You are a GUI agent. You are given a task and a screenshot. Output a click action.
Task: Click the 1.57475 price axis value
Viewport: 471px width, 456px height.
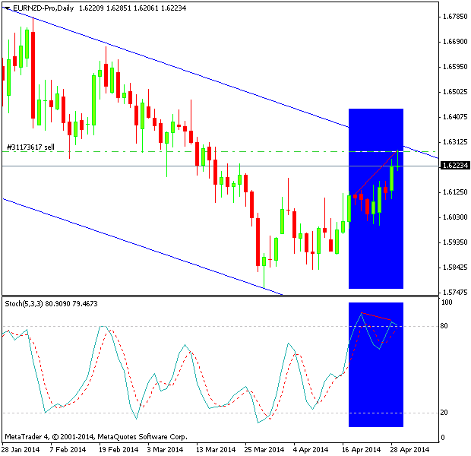[455, 292]
